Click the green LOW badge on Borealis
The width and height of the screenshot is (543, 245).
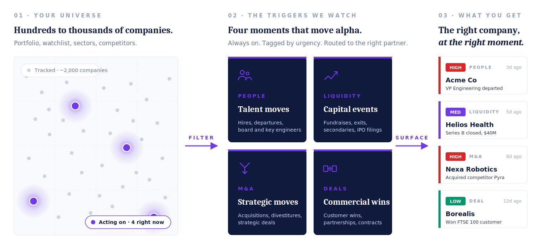pos(455,201)
